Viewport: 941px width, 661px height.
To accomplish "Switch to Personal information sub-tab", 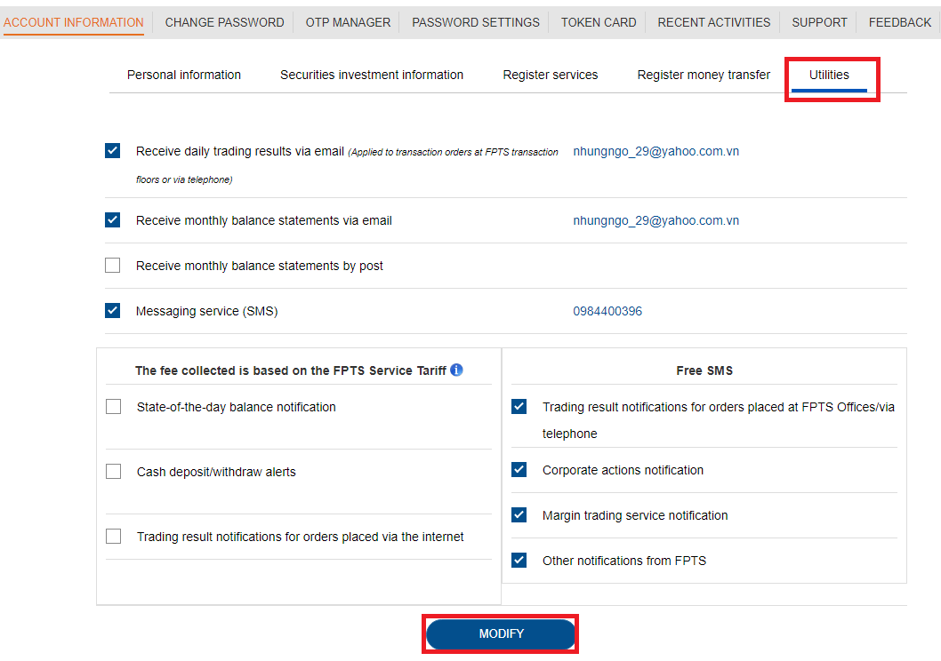I will tap(183, 75).
